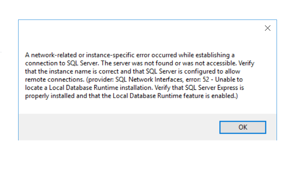Image resolution: width=302 pixels, height=169 pixels.
Task: Click the phrase "remote connections"
Action: pyautogui.click(x=54, y=80)
